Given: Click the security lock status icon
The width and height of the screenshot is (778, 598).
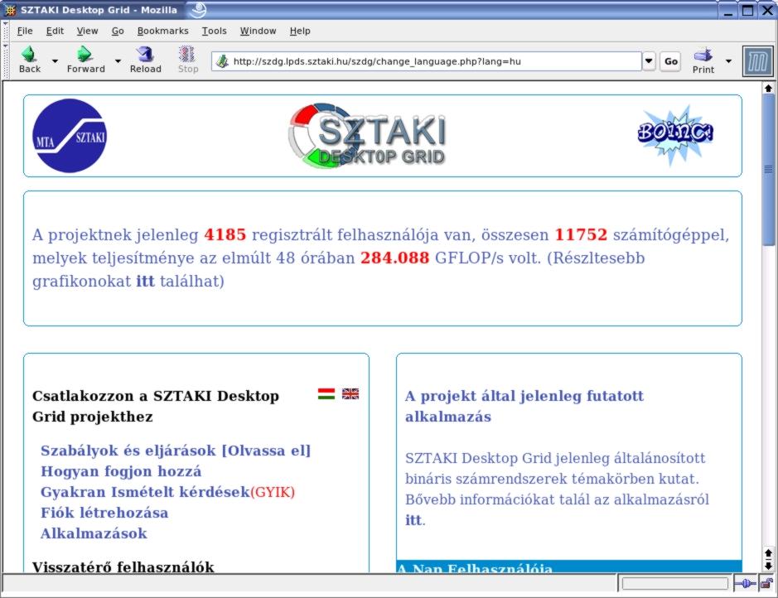Looking at the screenshot, I should 767,584.
